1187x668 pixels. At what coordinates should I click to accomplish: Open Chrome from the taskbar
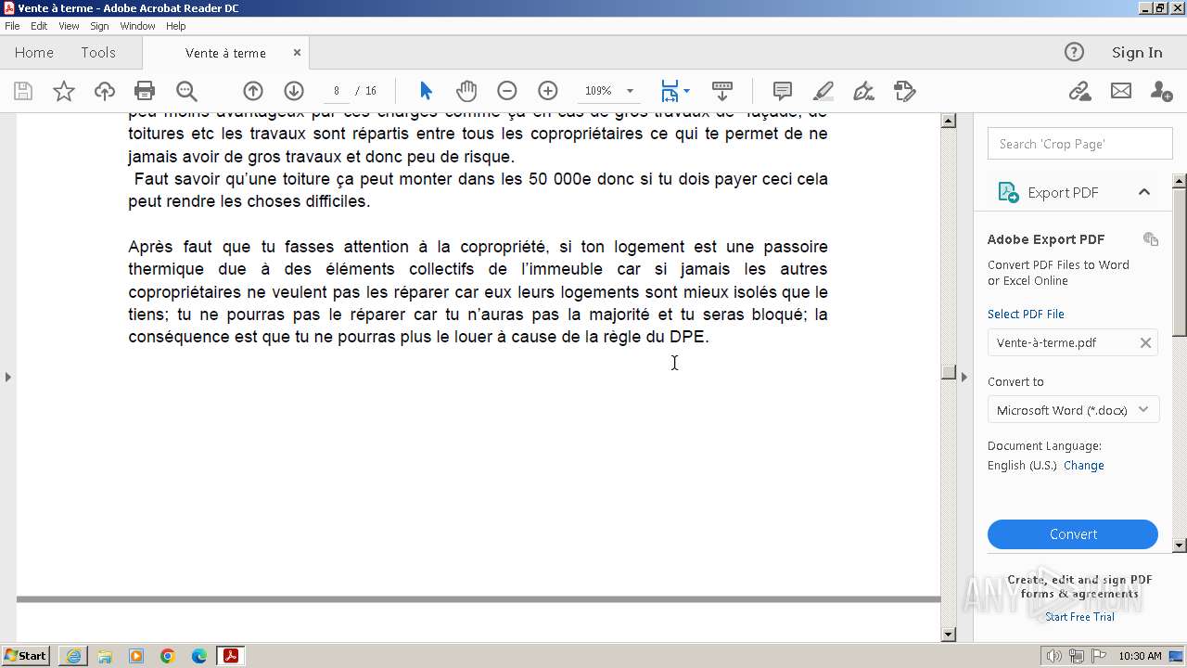click(x=168, y=656)
